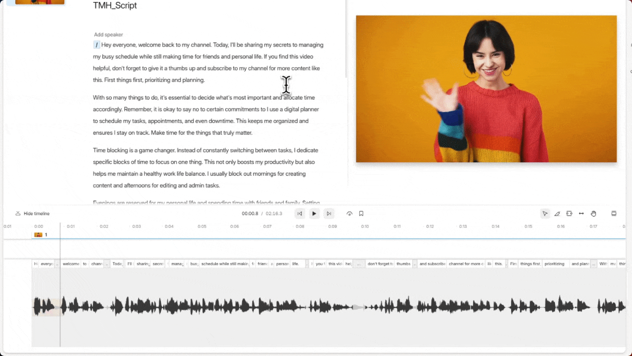Skip to the previous clip
The height and width of the screenshot is (356, 632).
[x=299, y=214]
